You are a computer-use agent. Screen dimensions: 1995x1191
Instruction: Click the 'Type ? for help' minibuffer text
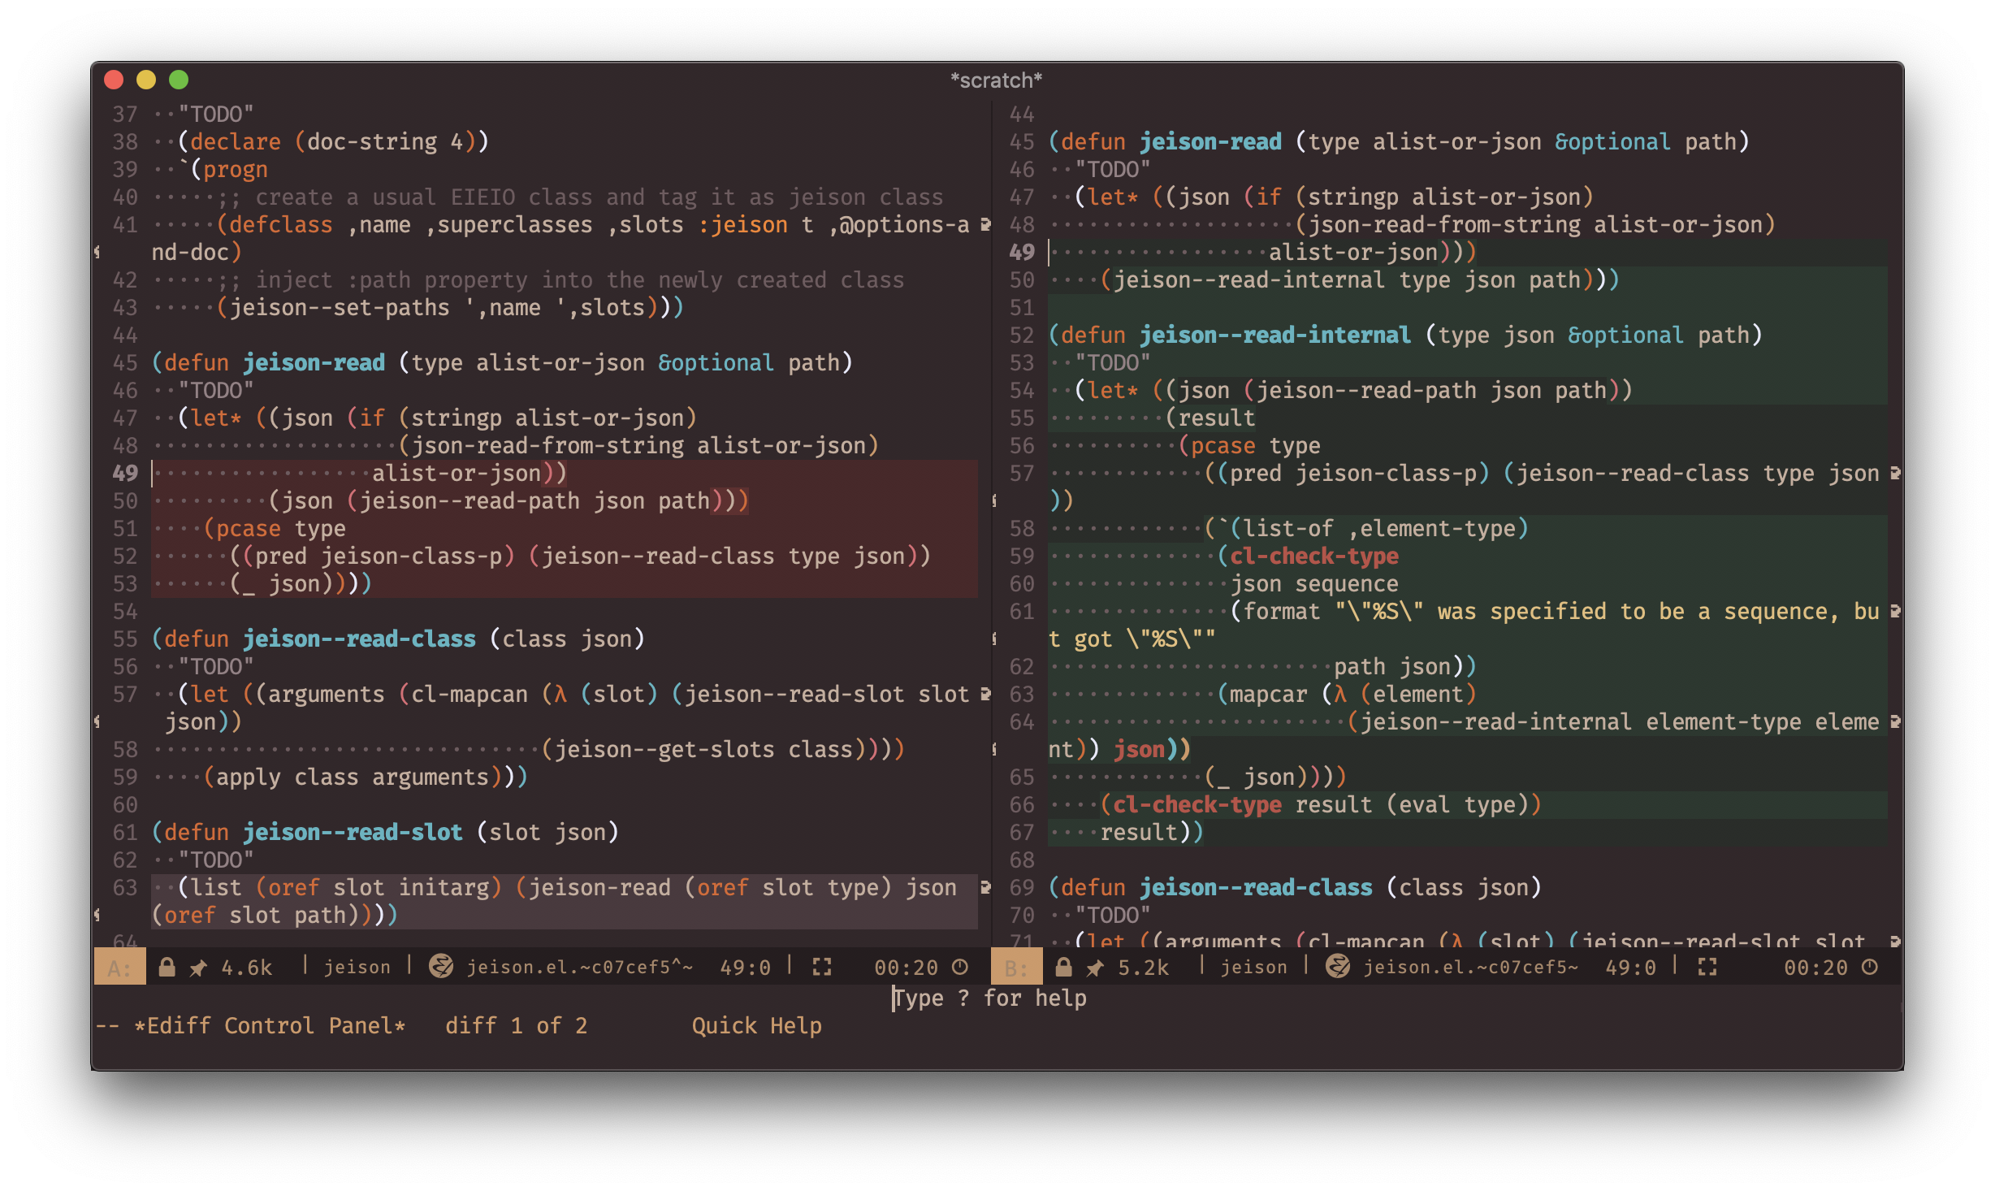[x=989, y=998]
